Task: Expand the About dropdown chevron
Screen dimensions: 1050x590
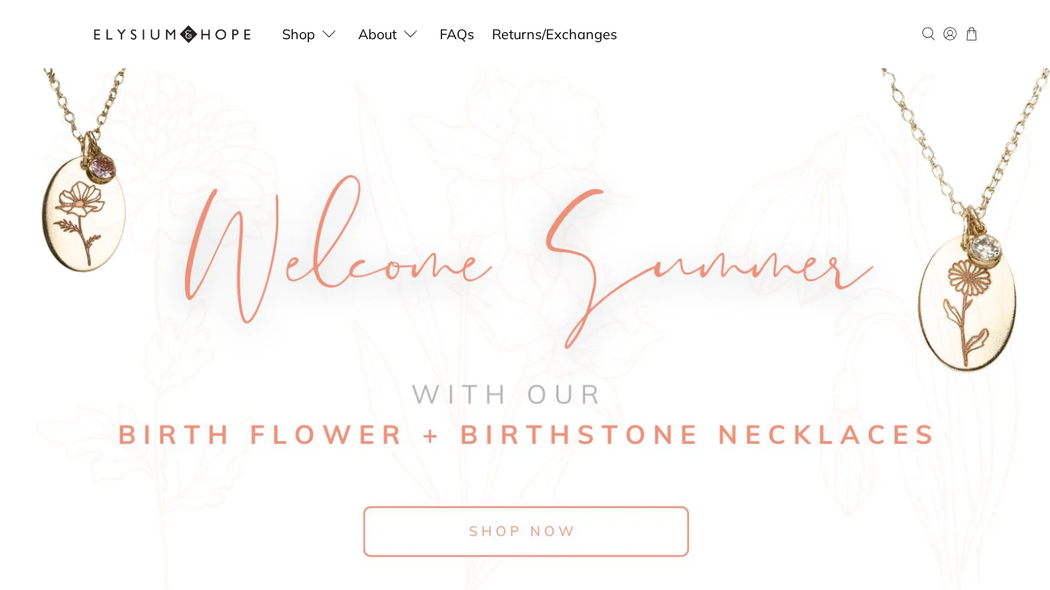Action: coord(410,35)
